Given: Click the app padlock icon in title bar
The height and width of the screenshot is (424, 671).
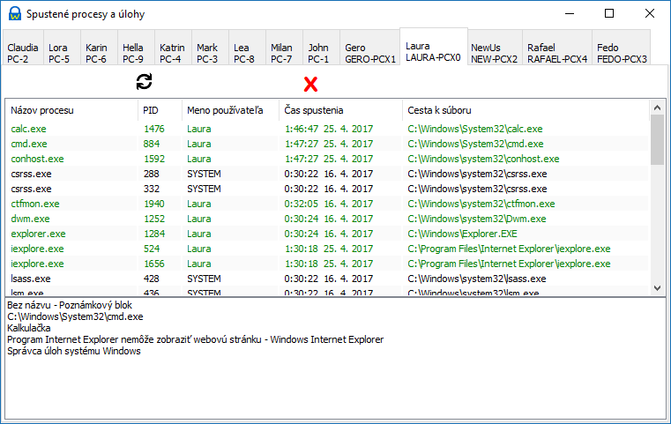Looking at the screenshot, I should [15, 14].
